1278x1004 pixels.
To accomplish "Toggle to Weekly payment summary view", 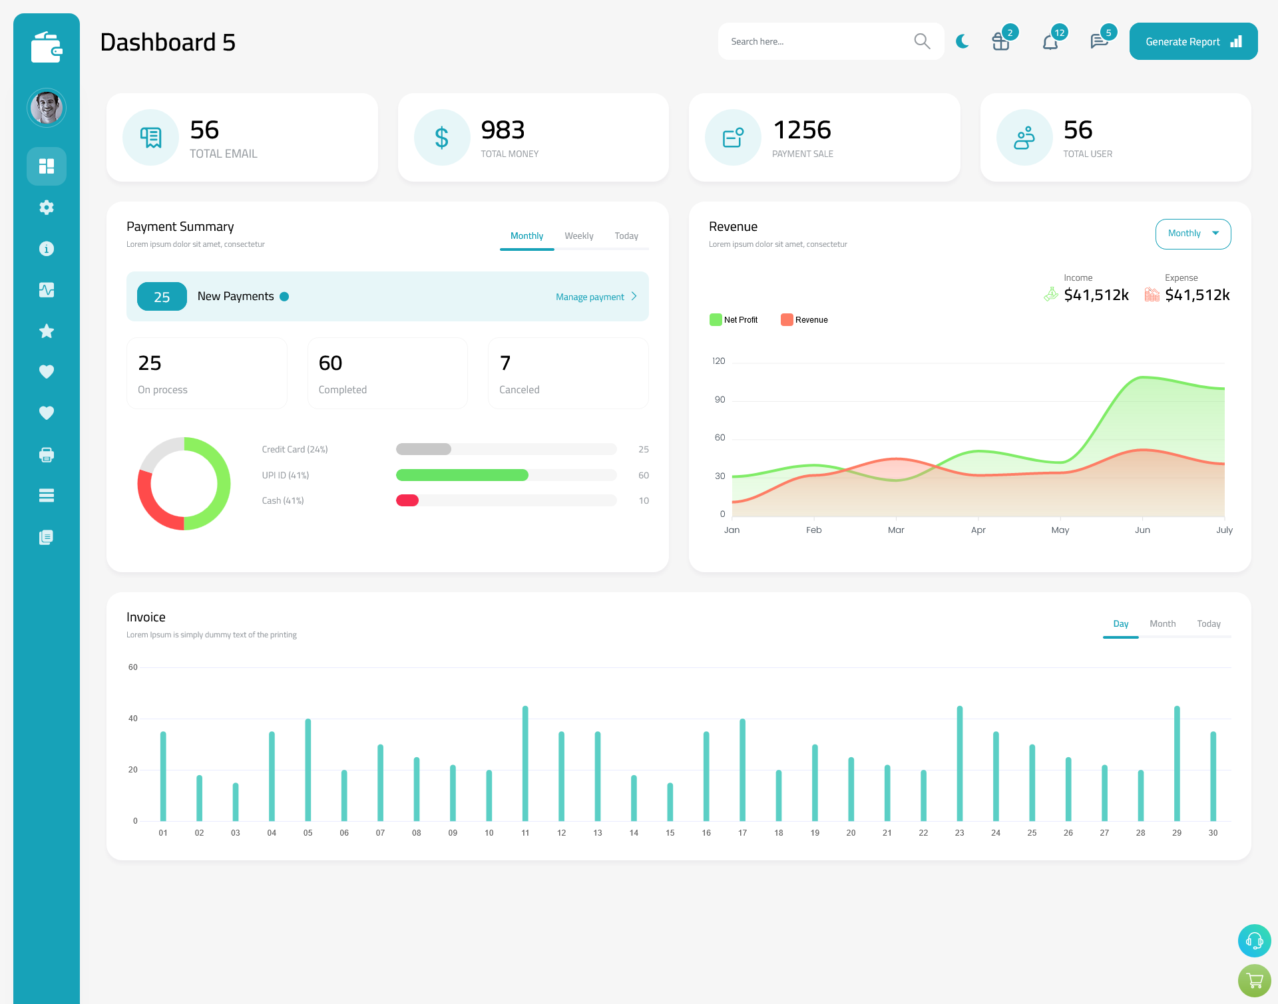I will coord(578,236).
